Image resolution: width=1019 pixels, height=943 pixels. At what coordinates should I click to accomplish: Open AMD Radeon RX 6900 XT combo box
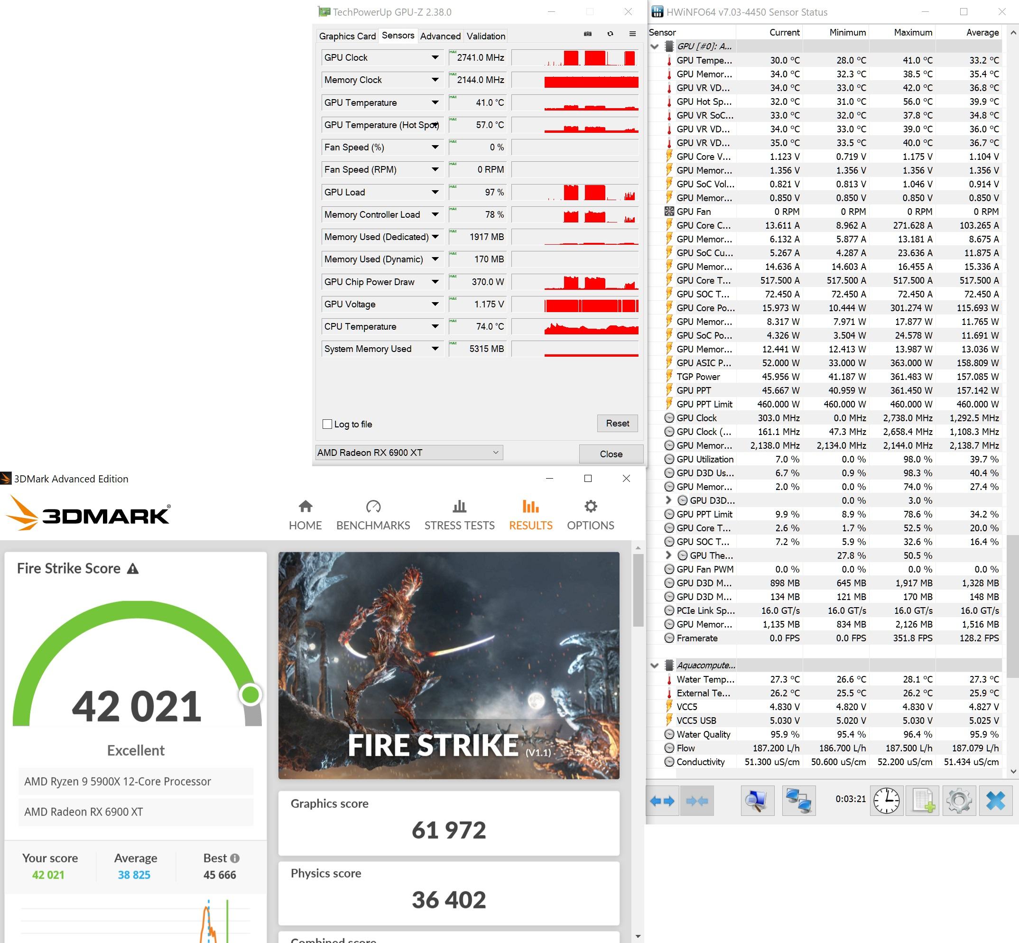[409, 453]
